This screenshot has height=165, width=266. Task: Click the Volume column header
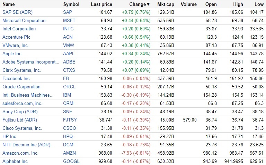(x=188, y=4)
